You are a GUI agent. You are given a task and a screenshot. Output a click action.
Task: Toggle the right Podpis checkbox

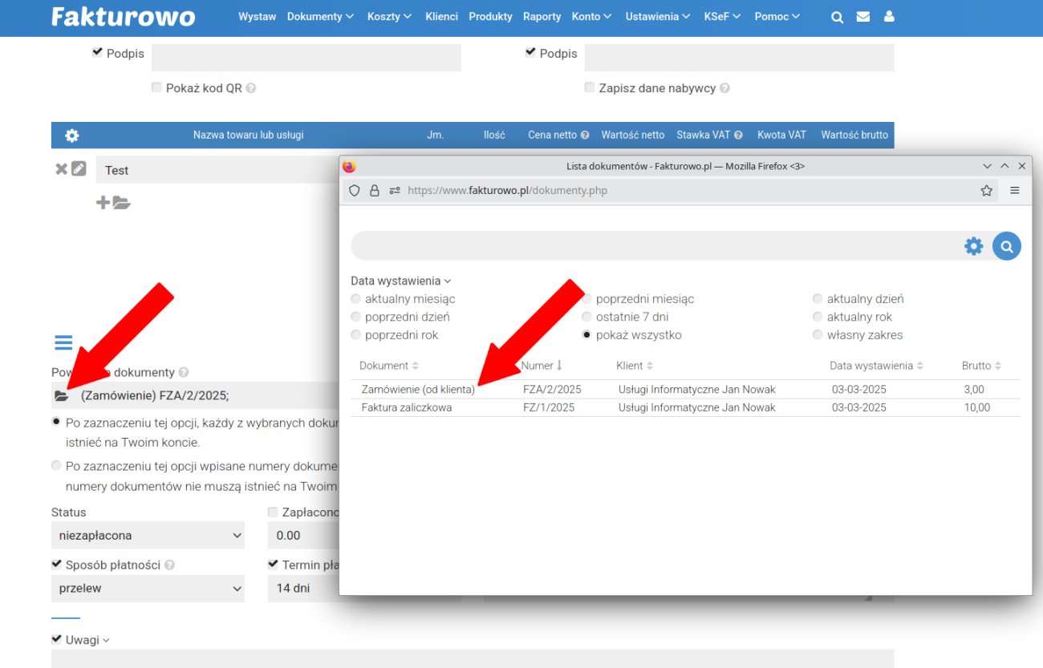tap(530, 53)
